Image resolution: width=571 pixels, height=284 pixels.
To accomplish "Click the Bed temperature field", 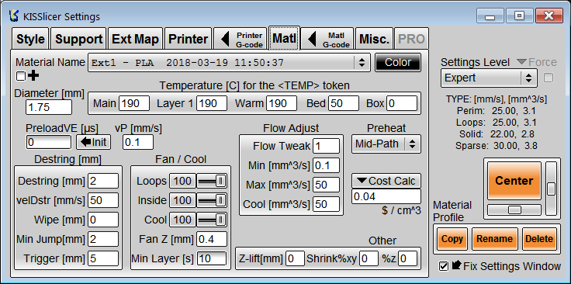I will [344, 103].
